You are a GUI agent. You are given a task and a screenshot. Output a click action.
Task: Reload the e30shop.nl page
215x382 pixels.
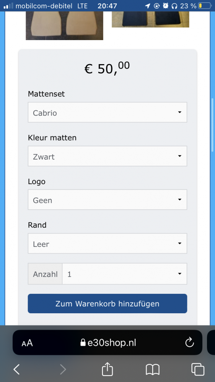click(189, 343)
